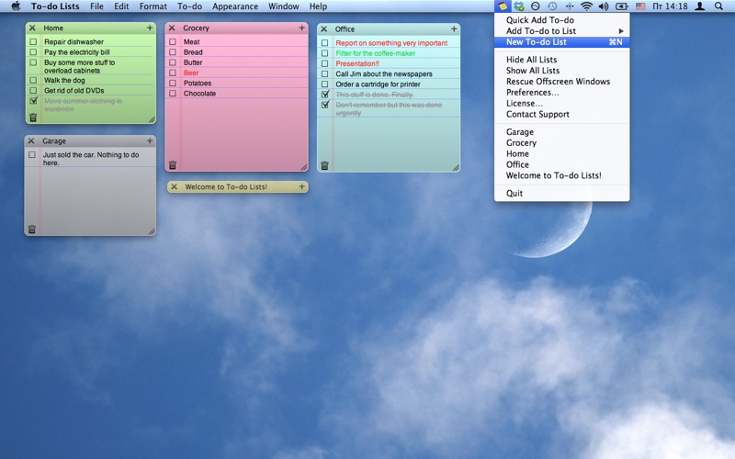Click the trash icon in Grocery list
Image resolution: width=735 pixels, height=459 pixels.
[172, 165]
